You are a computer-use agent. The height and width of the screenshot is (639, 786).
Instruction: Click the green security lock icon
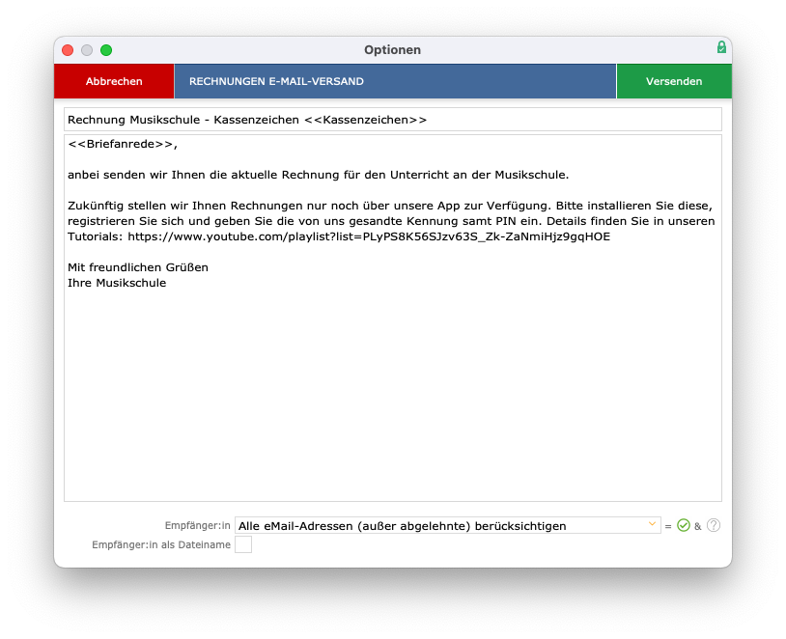pos(720,47)
